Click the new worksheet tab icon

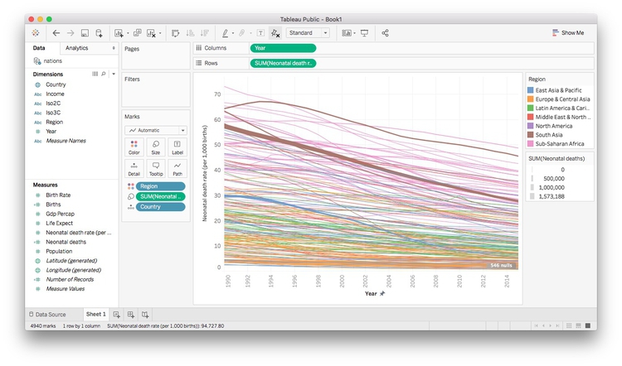(117, 315)
